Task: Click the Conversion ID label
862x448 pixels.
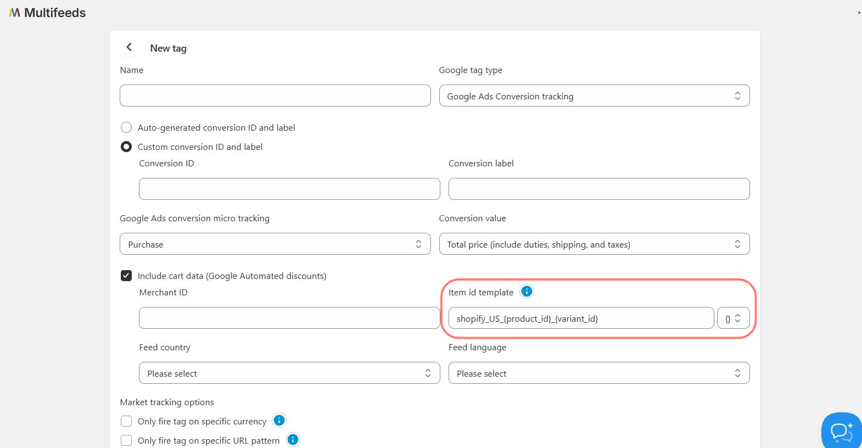Action: 166,164
